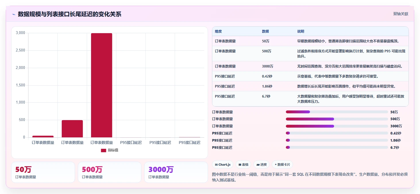Click the sparkle icon in the 数据卡片 tag
Screen dimensions: 420x194
[276, 165]
